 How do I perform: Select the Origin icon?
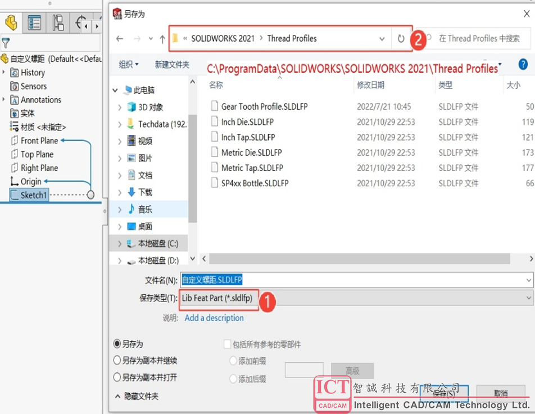(14, 181)
